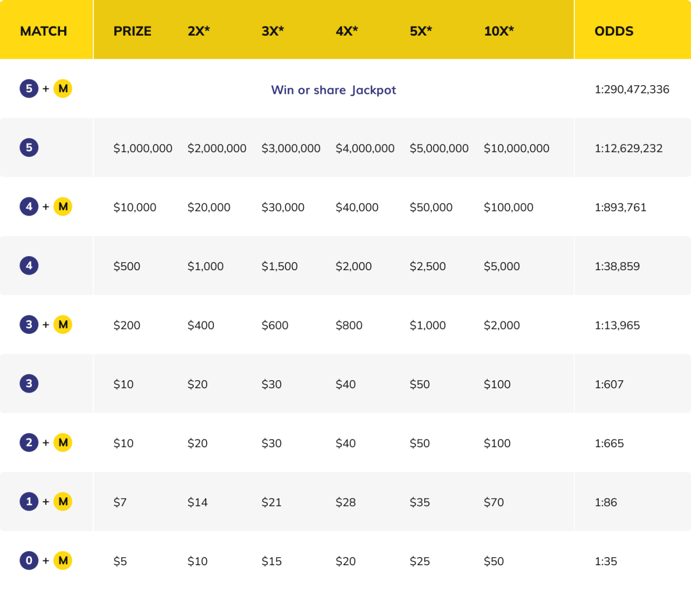
Task: Click the blue 2 ball icon
Action: click(29, 443)
